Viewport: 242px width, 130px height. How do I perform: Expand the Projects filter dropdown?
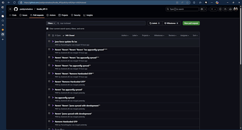146,36
